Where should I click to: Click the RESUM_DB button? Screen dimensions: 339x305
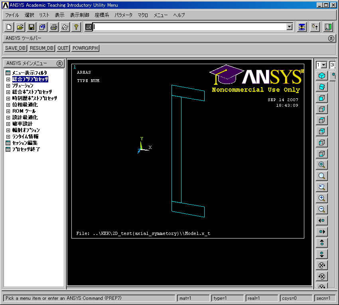tap(41, 48)
